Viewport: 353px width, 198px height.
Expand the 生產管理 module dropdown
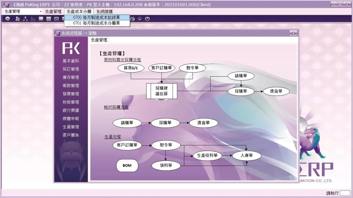point(41,11)
